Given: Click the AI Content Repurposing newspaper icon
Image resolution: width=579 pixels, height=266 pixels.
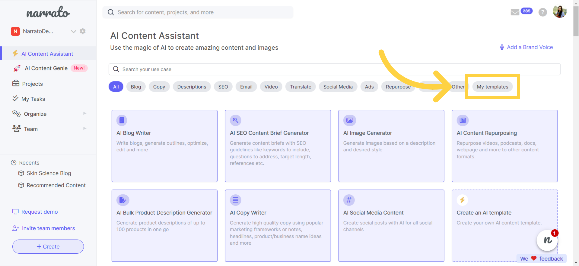Looking at the screenshot, I should [x=463, y=120].
